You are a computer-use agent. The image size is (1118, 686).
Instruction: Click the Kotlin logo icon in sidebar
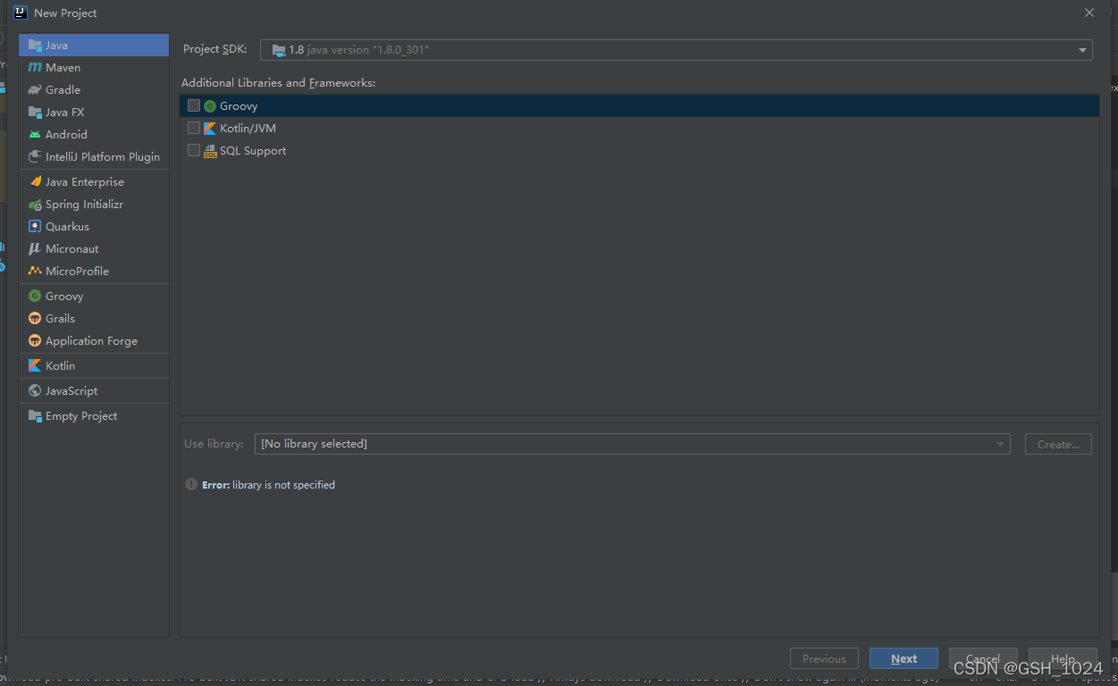35,365
